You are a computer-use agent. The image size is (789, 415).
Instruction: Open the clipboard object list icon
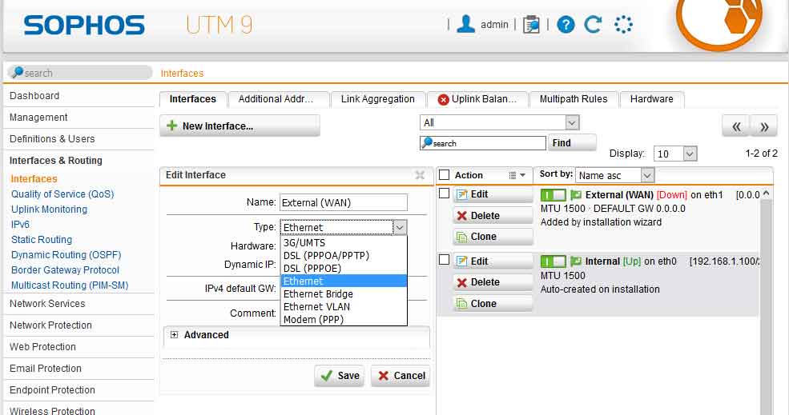tap(531, 24)
